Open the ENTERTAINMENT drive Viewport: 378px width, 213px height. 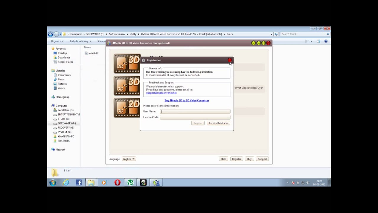[x=69, y=114]
